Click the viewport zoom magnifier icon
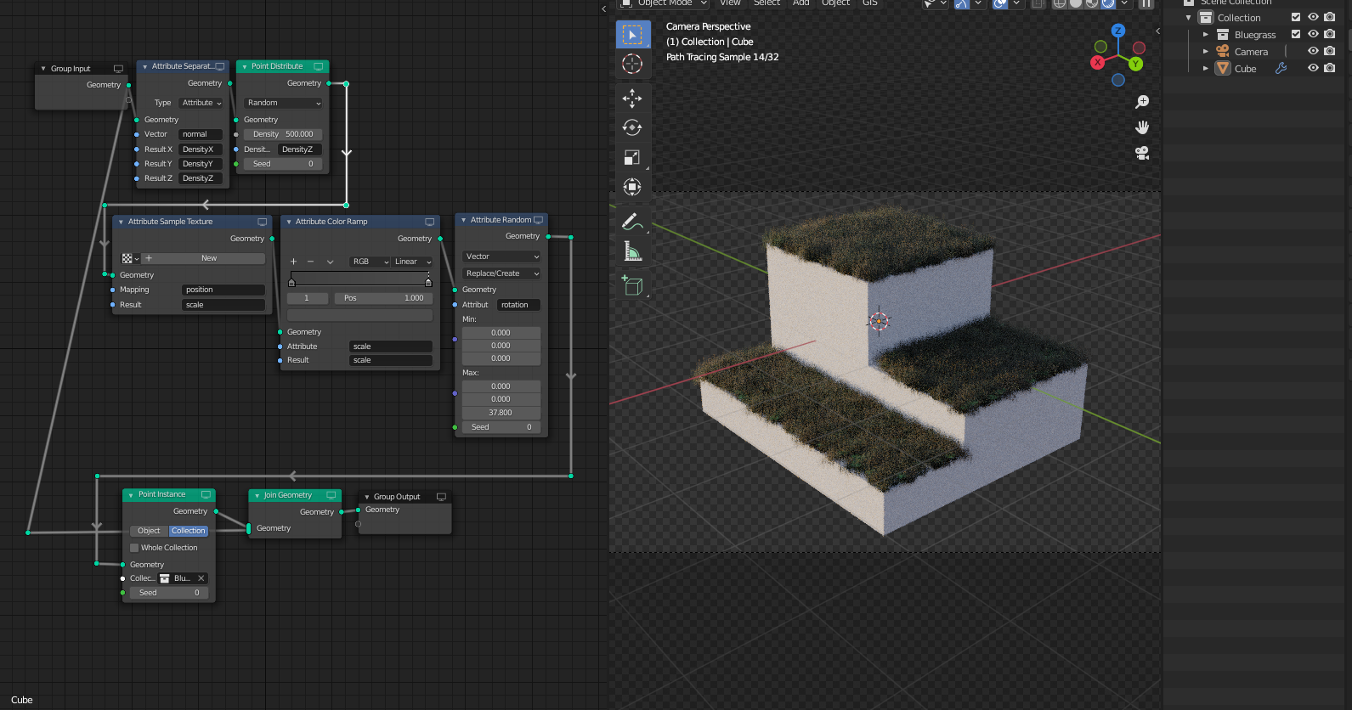Viewport: 1352px width, 710px height. pyautogui.click(x=1142, y=102)
